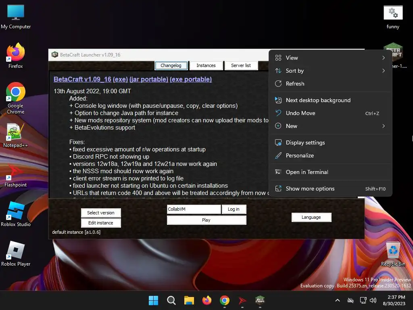This screenshot has width=413, height=310.
Task: Choose Next desktop background
Action: 330,100
